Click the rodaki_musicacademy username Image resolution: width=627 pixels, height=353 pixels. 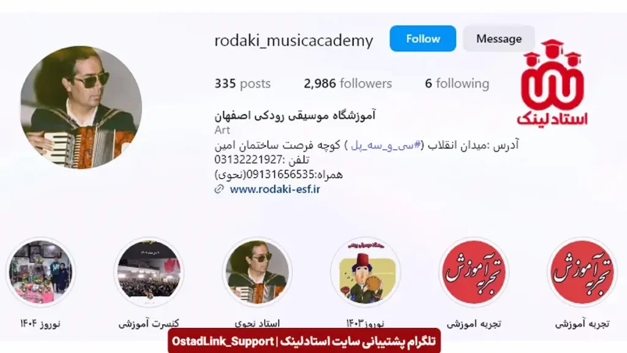[293, 40]
